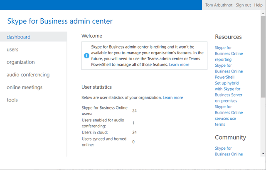The height and width of the screenshot is (170, 266).
Task: Click the Sign out link
Action: pos(243,5)
